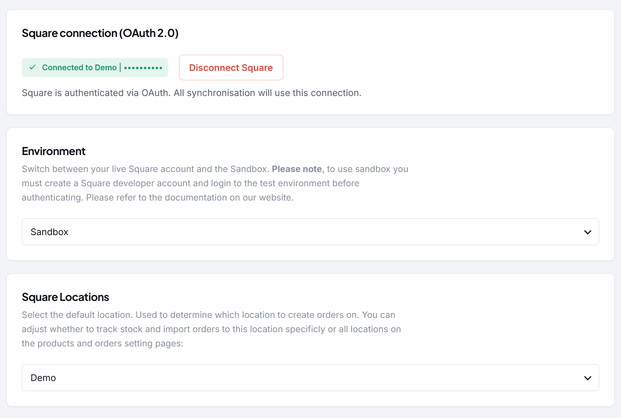Click 'Select the default location' description text
Viewport: 621px width, 418px height.
click(x=211, y=329)
